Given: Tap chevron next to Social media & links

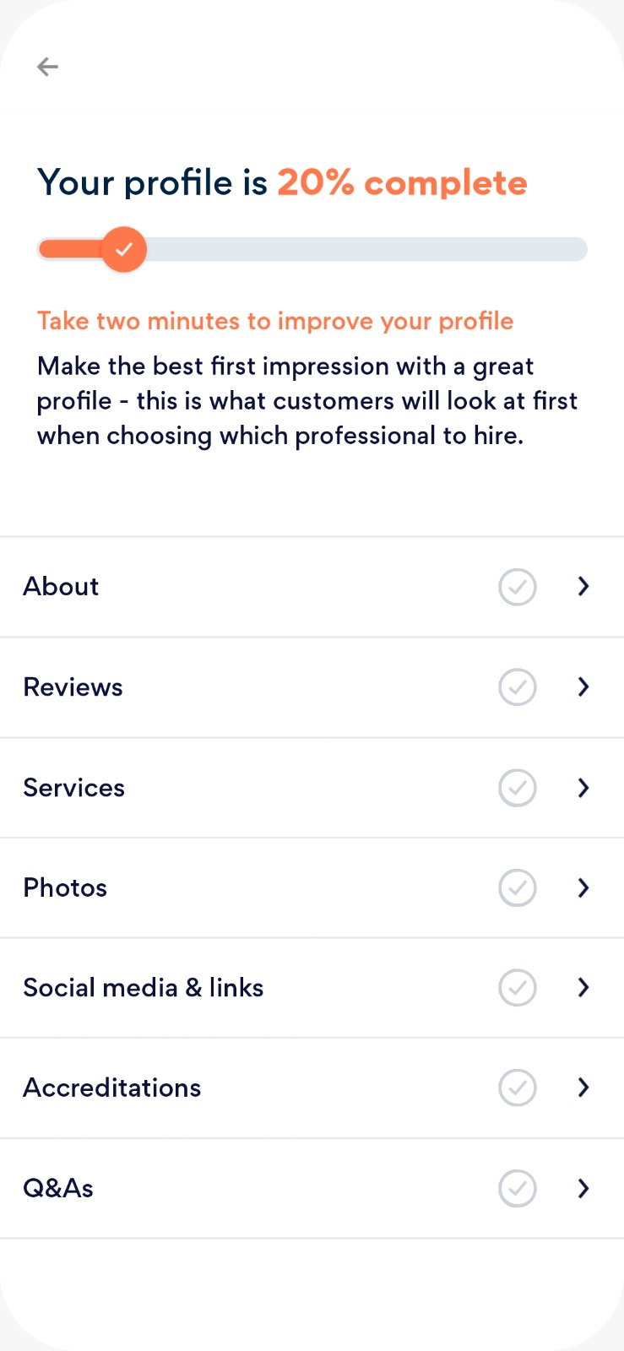Looking at the screenshot, I should coord(583,988).
